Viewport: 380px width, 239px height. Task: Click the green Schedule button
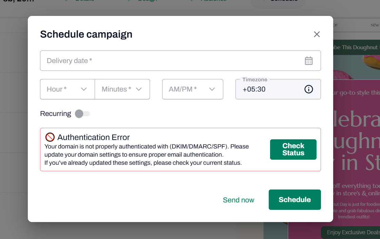click(x=295, y=200)
